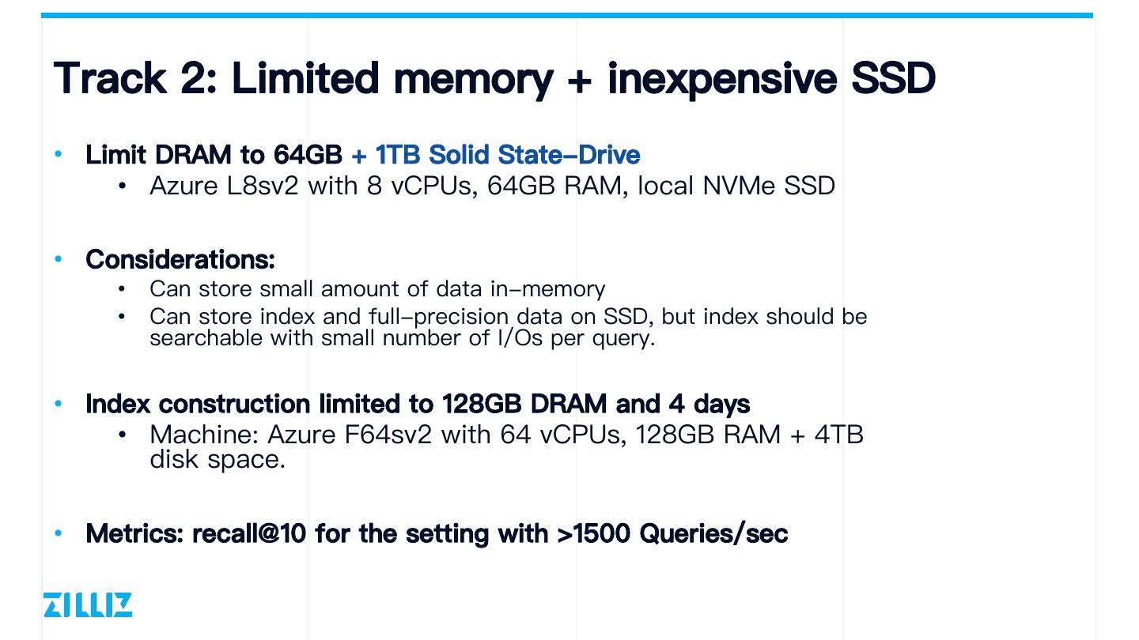Select the "Metrics: recall@10" bullet text
Image resolution: width=1139 pixels, height=640 pixels.
click(x=437, y=533)
